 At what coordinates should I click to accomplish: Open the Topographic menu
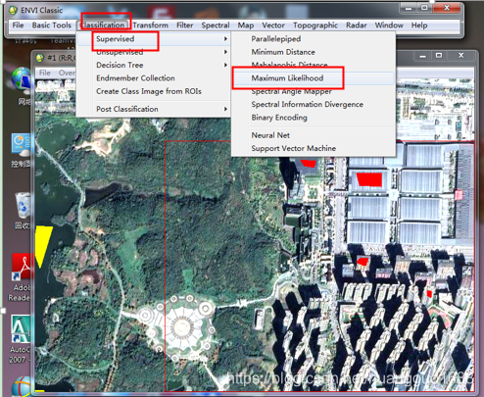315,25
